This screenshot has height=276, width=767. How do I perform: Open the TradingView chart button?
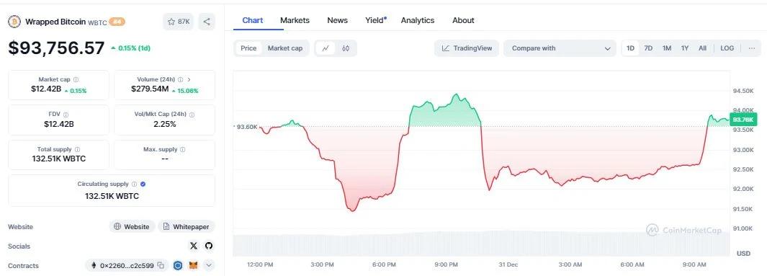467,48
